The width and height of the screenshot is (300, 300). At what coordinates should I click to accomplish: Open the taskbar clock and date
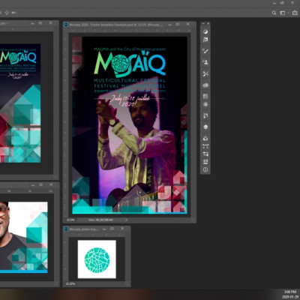(x=290, y=294)
